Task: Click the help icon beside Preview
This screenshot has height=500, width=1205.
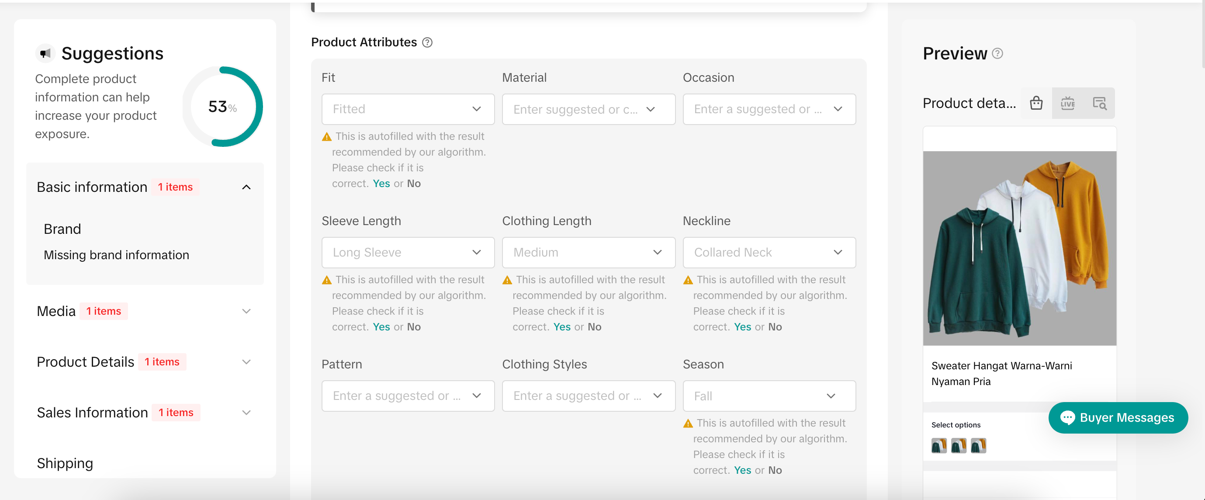Action: (997, 53)
